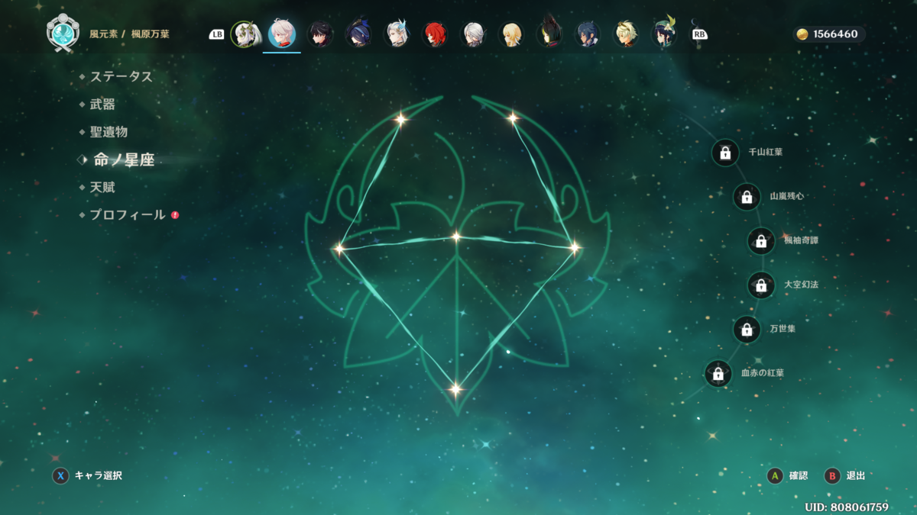Select the Nahida avatar with green ring

point(245,34)
